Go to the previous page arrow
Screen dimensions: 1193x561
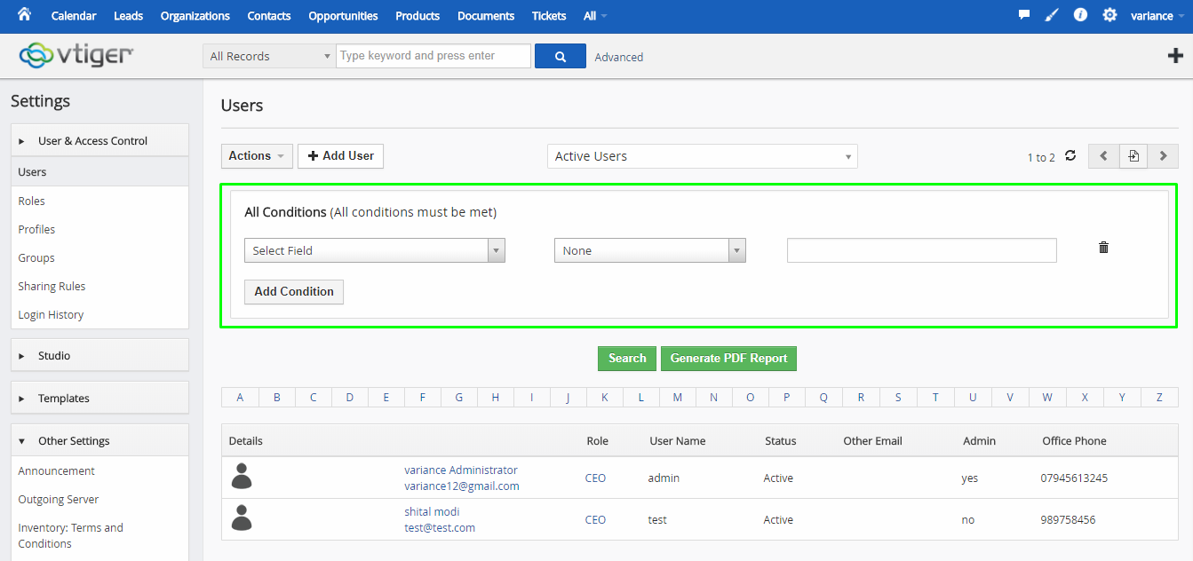[1103, 156]
